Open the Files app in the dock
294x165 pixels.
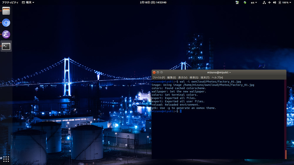click(x=6, y=11)
